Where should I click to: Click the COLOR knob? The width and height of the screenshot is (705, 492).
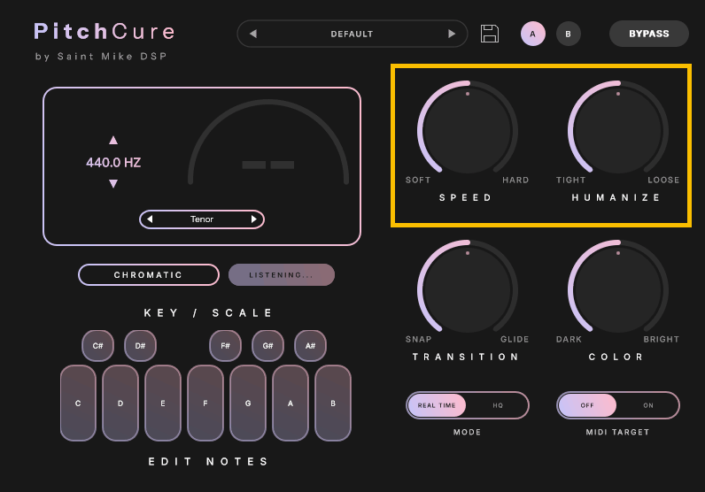[618, 289]
